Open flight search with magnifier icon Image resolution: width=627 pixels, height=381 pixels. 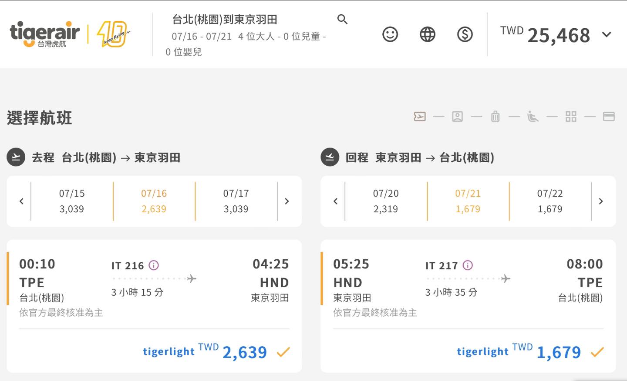click(342, 20)
